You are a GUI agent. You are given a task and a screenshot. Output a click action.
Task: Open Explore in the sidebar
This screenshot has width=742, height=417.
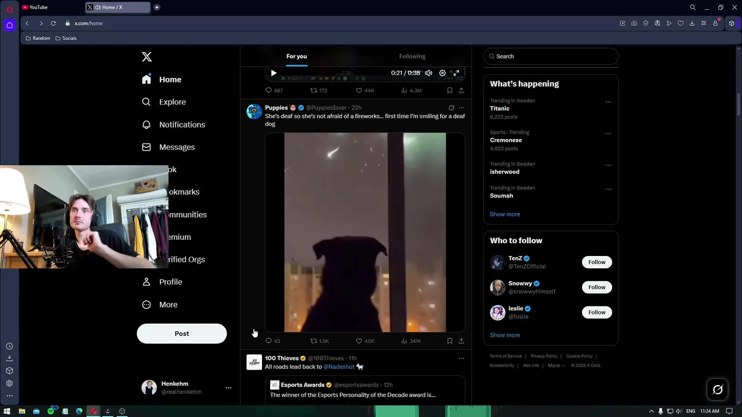coord(164,102)
